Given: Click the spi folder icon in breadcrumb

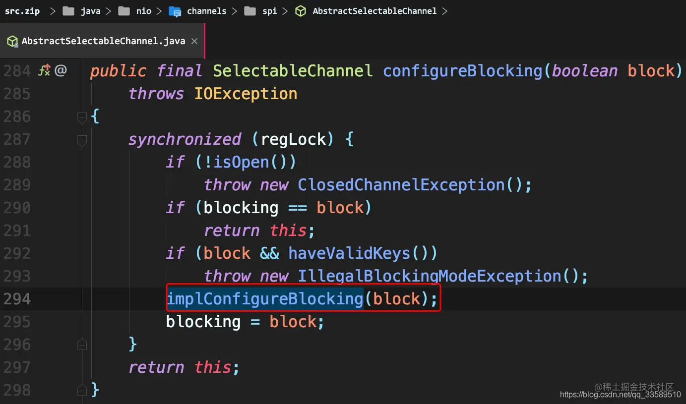Looking at the screenshot, I should click(x=250, y=11).
